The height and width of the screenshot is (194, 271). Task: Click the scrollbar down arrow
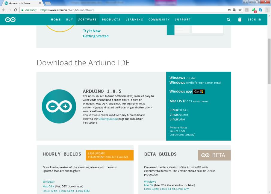click(x=269, y=192)
